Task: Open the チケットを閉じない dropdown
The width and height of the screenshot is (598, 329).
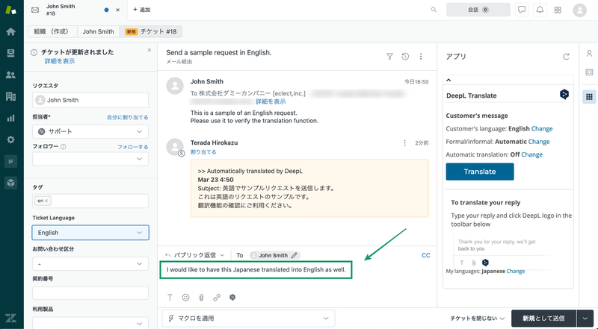Action: tap(478, 319)
